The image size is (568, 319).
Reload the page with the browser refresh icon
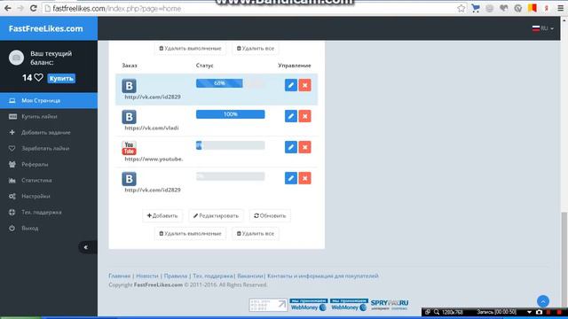(x=34, y=8)
